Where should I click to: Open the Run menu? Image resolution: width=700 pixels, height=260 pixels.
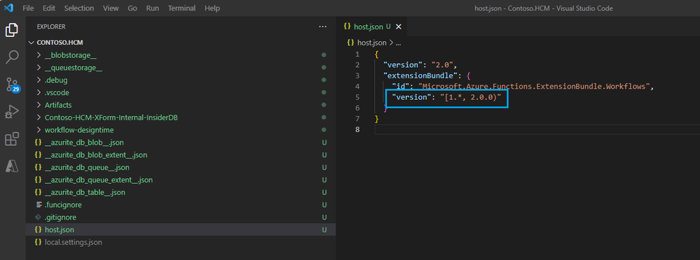tap(152, 8)
